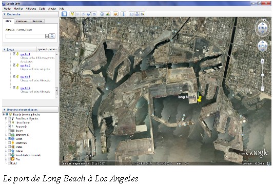Open the search field dropdown arrow
Screen dimensions: 273x187
[x=47, y=36]
